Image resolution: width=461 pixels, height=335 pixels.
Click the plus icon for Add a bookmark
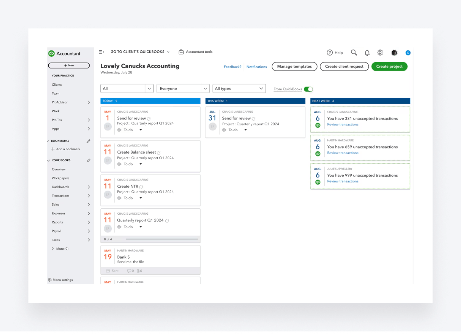pos(53,149)
